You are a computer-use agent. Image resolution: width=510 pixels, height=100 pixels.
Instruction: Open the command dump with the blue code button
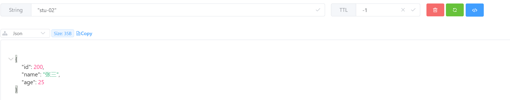point(475,10)
